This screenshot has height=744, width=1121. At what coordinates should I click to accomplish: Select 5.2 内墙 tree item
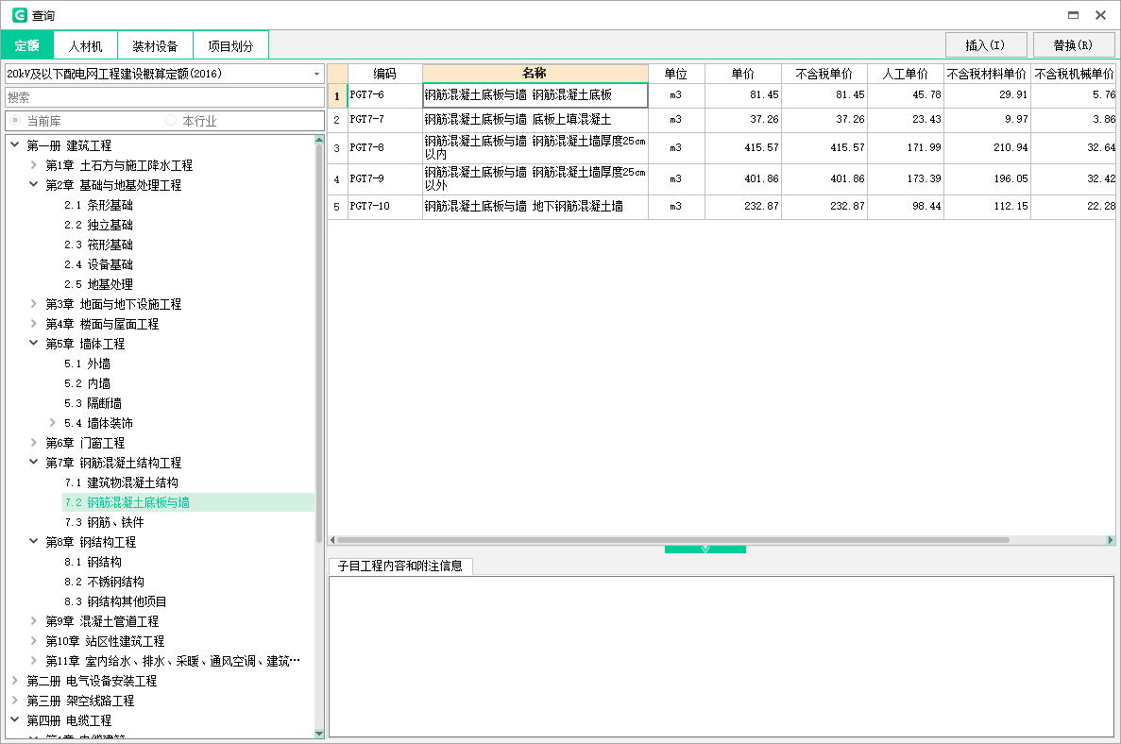pyautogui.click(x=87, y=383)
